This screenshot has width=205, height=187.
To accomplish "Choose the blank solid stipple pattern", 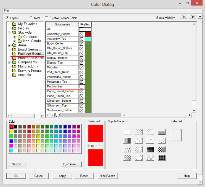I will (127, 132).
